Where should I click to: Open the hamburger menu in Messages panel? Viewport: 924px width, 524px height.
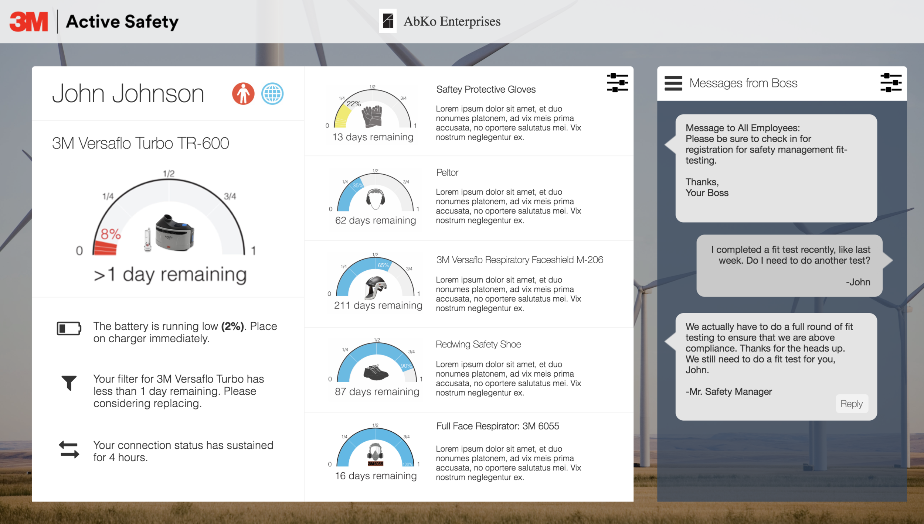(673, 83)
